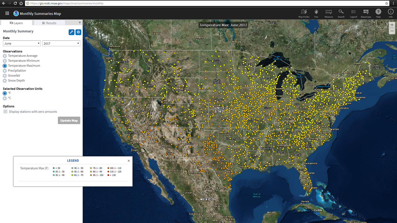
Task: Switch to the Layers tab
Action: click(x=16, y=23)
